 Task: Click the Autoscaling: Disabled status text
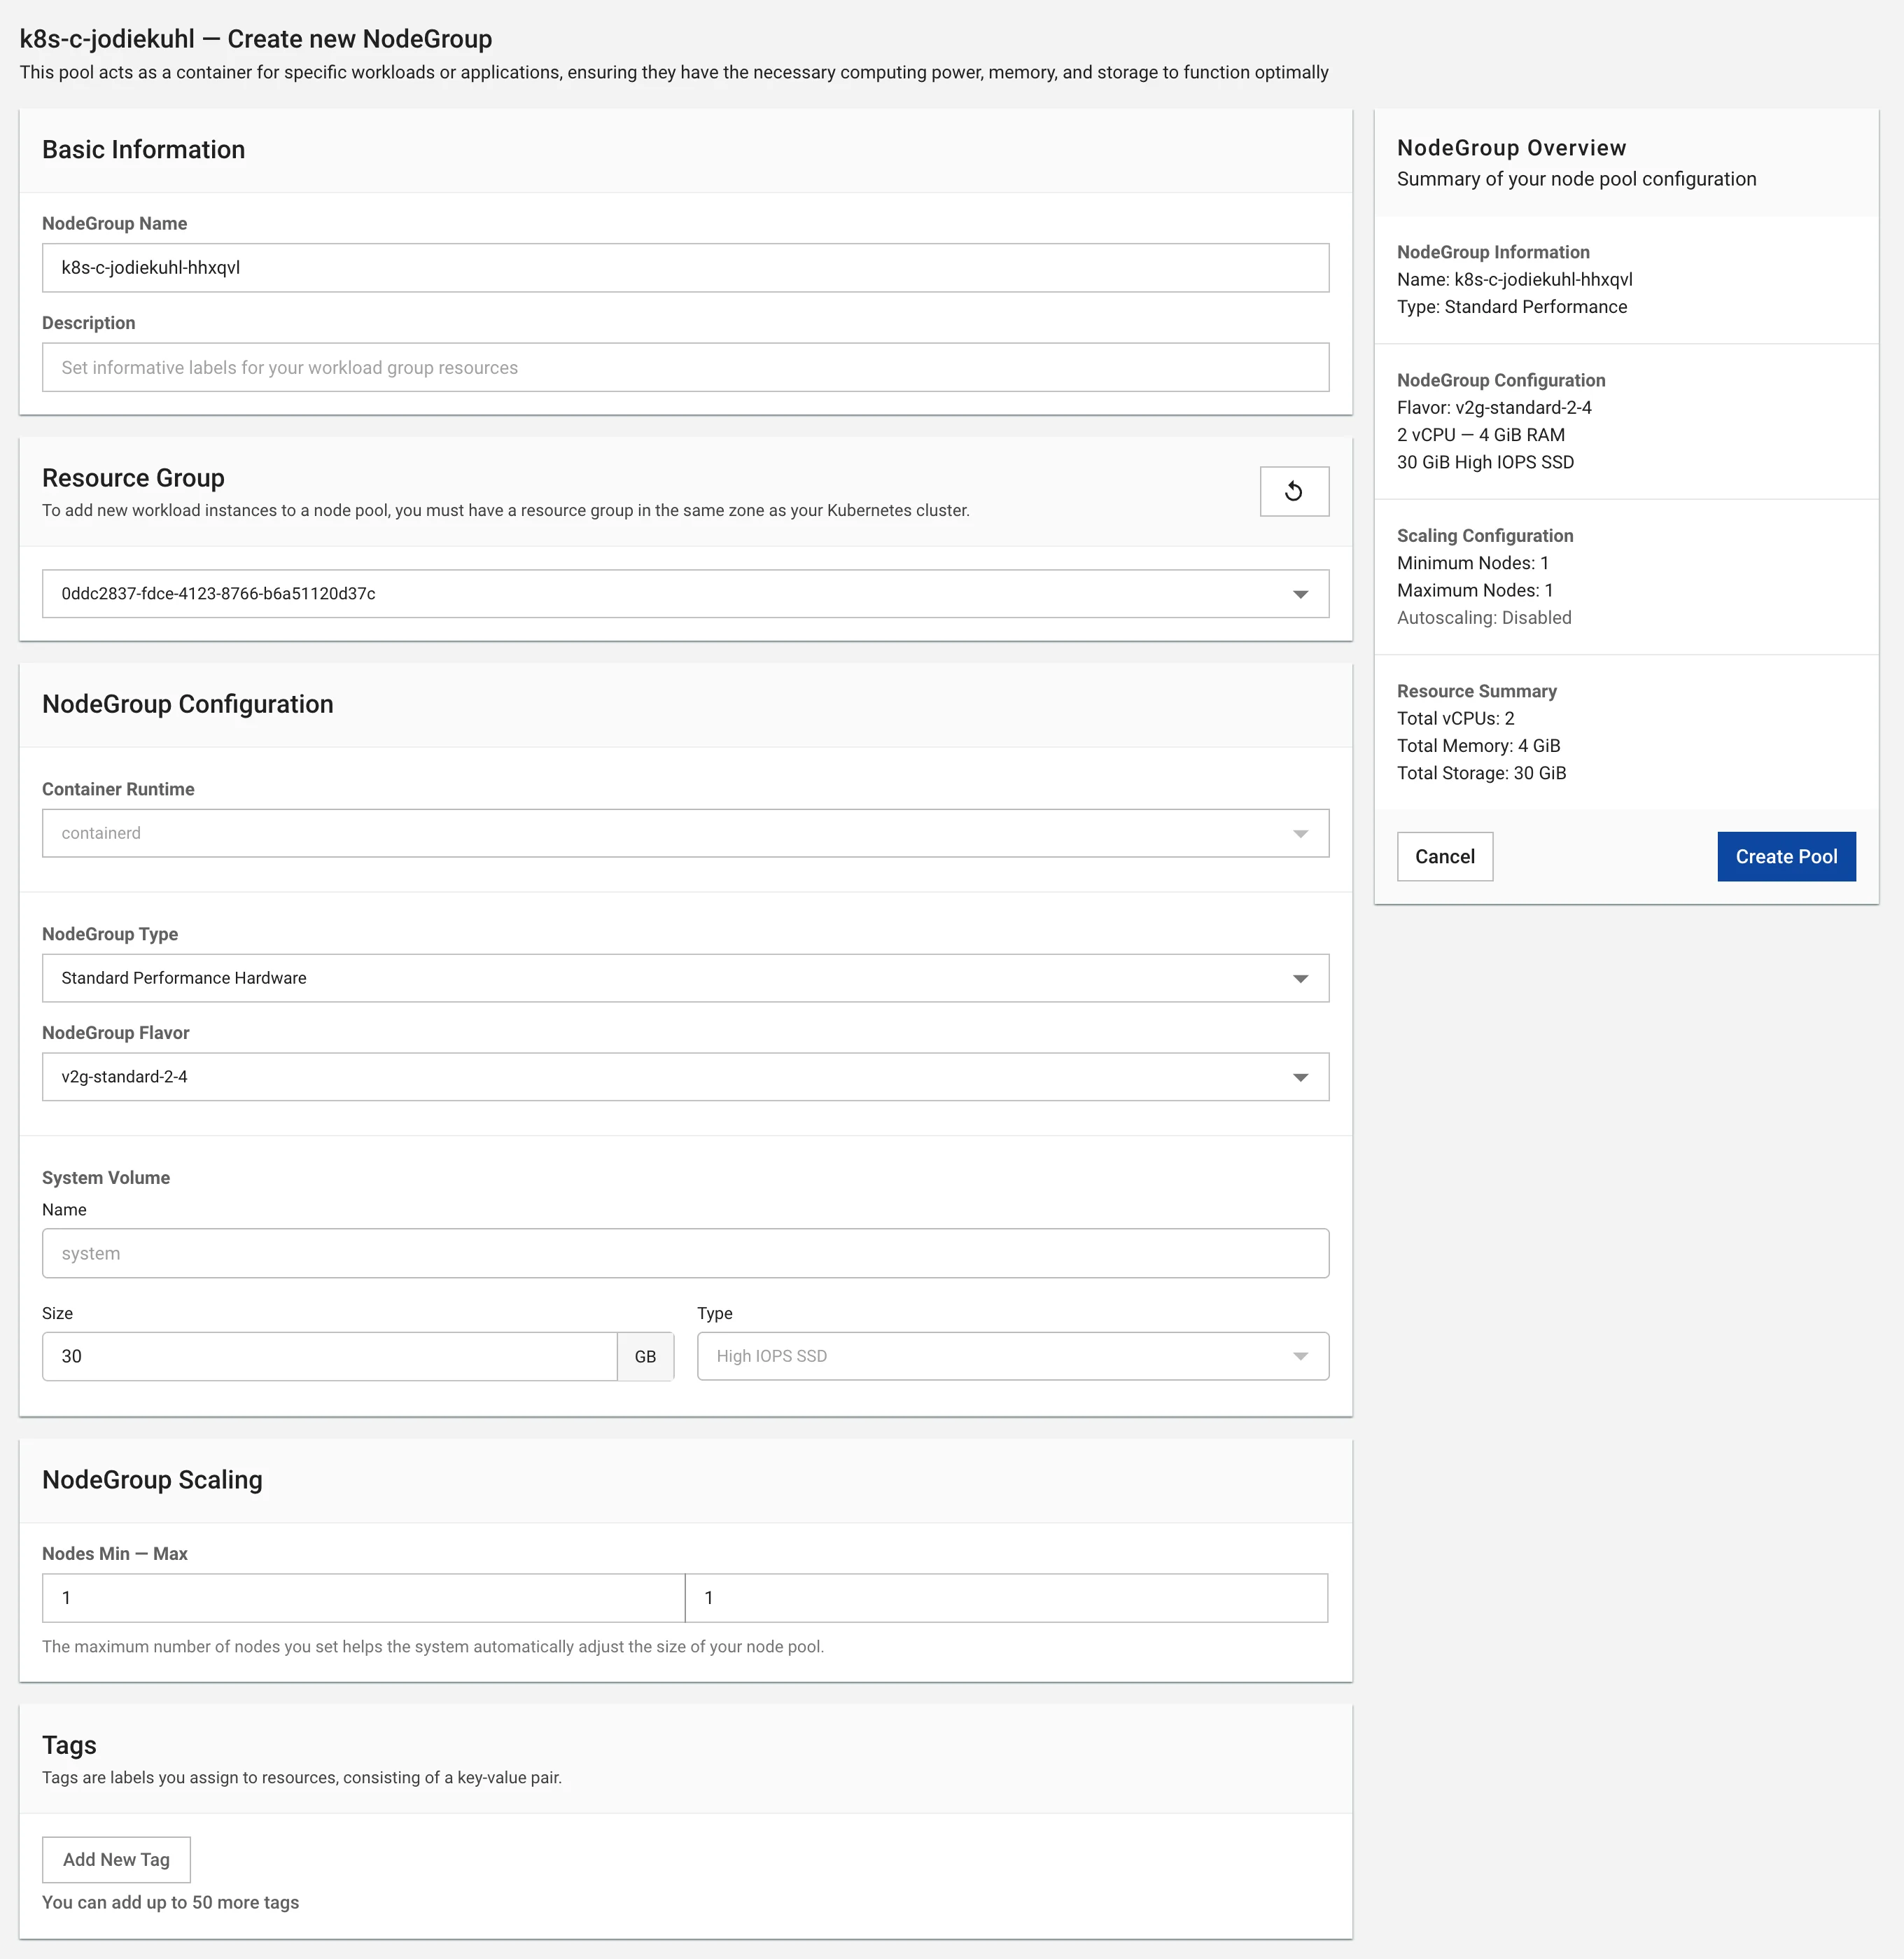[1484, 618]
